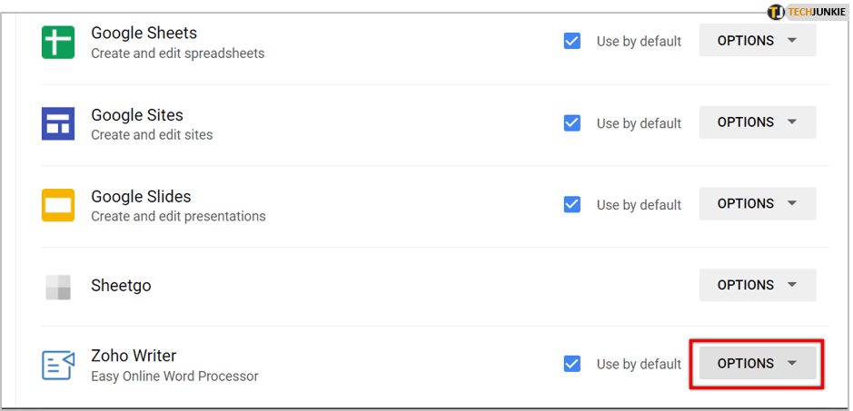Expand Options menu for Google Sites
The height and width of the screenshot is (411, 853).
(757, 122)
